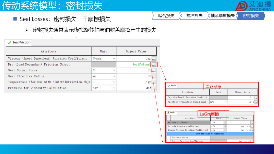
Task: Click the checkmark icon on Coulomb Main tab
Action: pyautogui.click(x=169, y=86)
